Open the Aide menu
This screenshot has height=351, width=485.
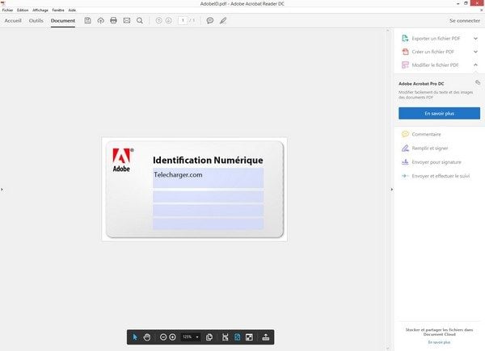[x=72, y=10]
